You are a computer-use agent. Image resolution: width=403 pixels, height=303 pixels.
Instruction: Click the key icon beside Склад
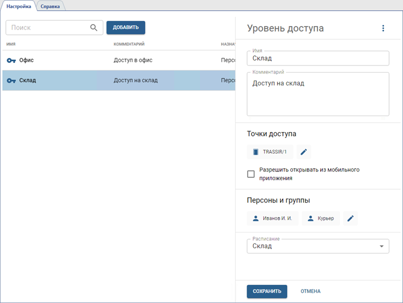coord(11,81)
